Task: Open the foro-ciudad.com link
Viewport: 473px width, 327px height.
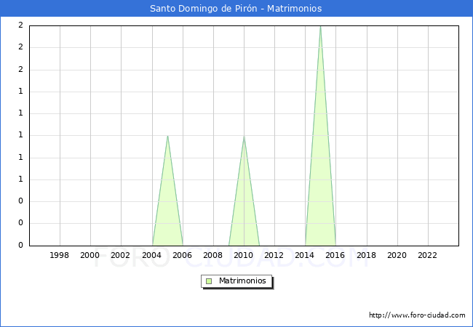Action: [417, 315]
